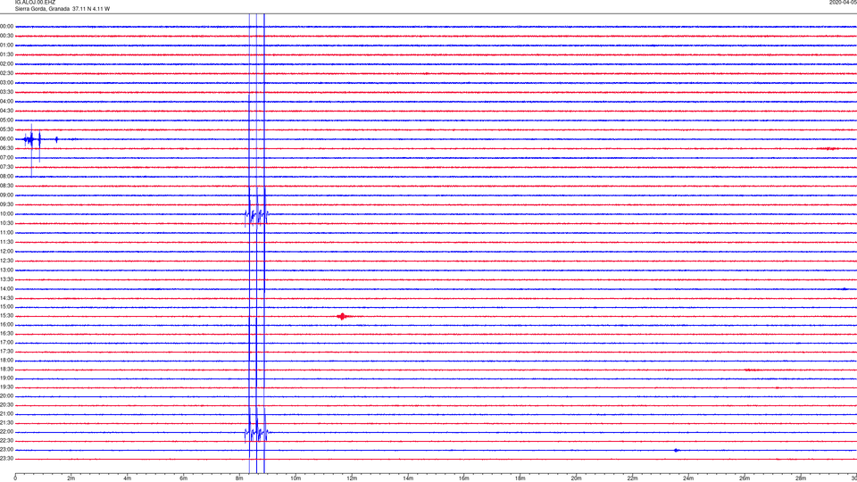
Task: Select the 02:00 trace time label
Action: (x=6, y=63)
